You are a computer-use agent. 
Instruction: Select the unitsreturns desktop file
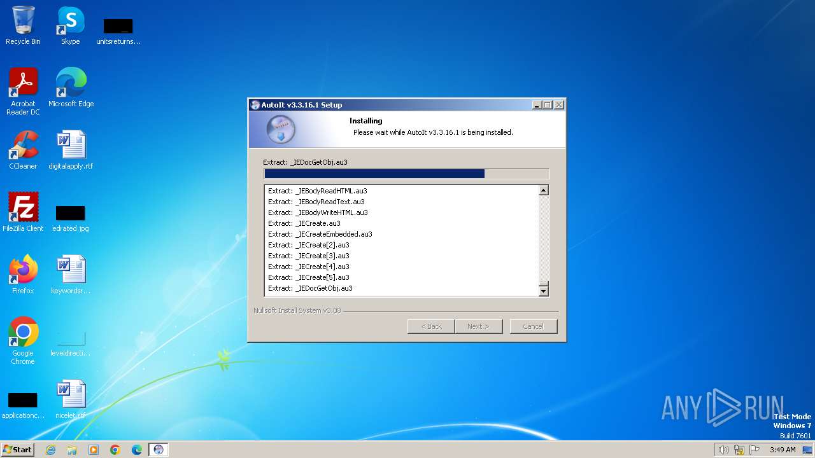pyautogui.click(x=118, y=31)
